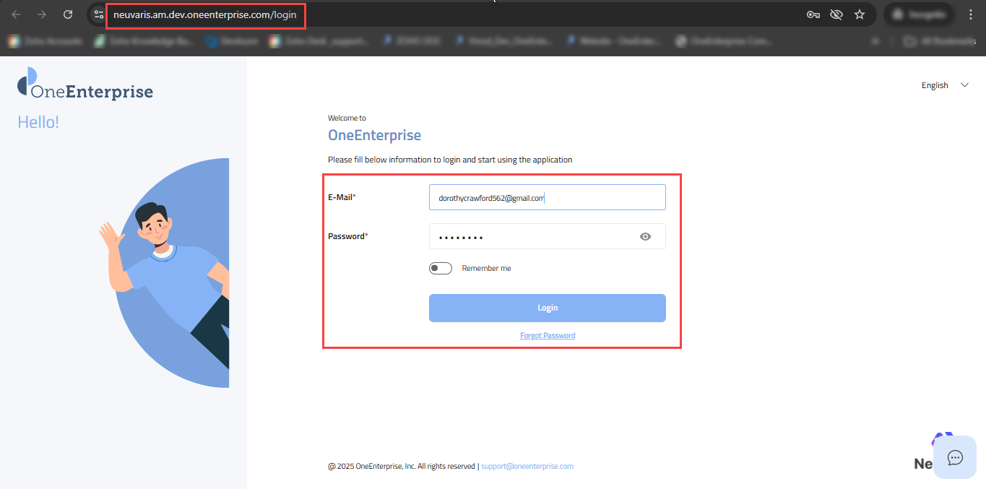The height and width of the screenshot is (489, 986).
Task: Enable the Remember me toggle
Action: [440, 269]
